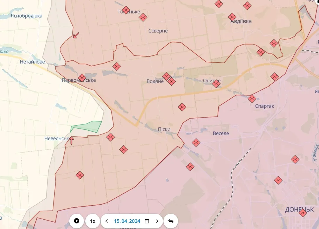Click the Піски town label
This screenshot has height=229, width=319.
coord(164,129)
